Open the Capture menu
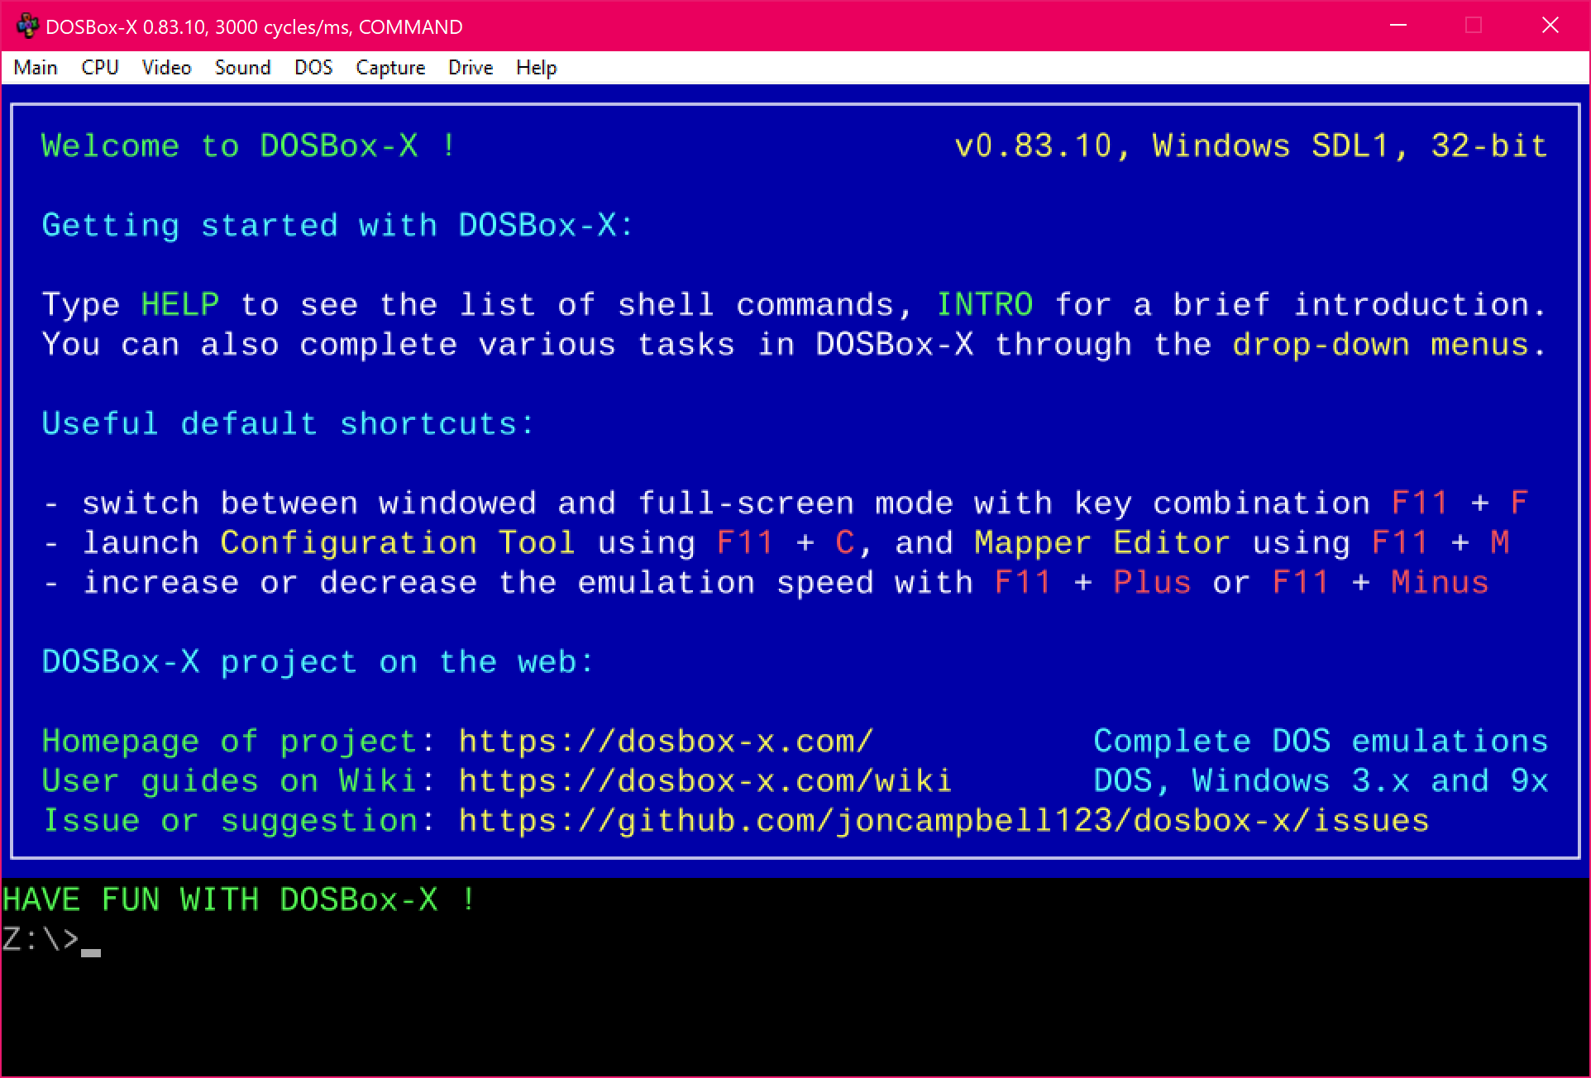1591x1078 pixels. (389, 68)
